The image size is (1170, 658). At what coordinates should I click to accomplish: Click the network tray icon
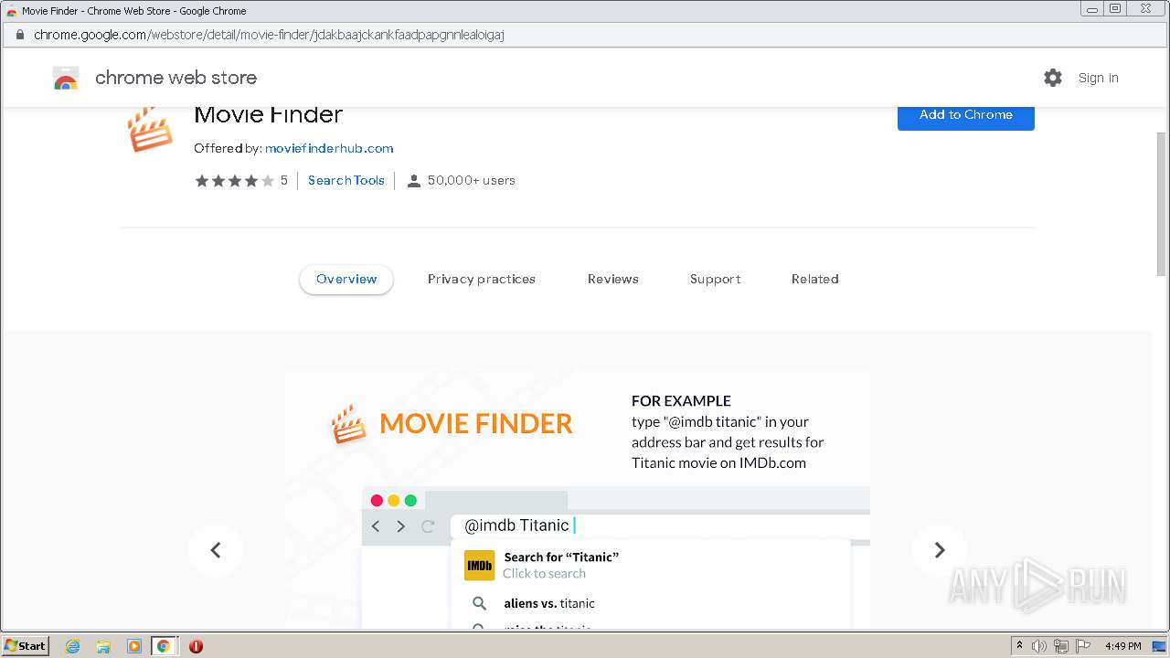click(1061, 646)
